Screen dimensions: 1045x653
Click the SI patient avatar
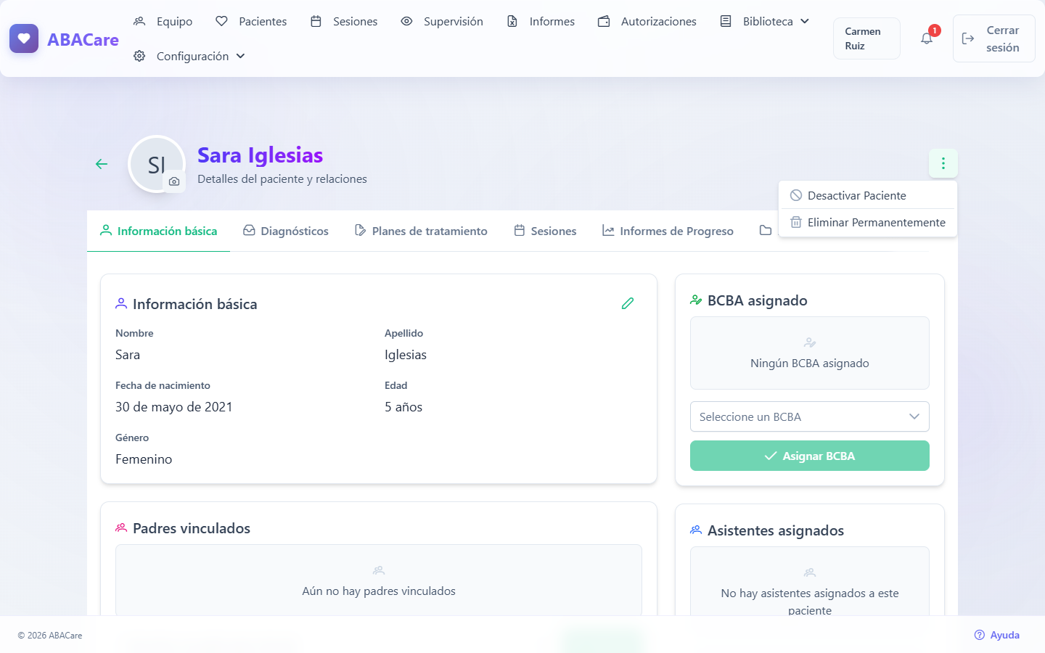(155, 164)
